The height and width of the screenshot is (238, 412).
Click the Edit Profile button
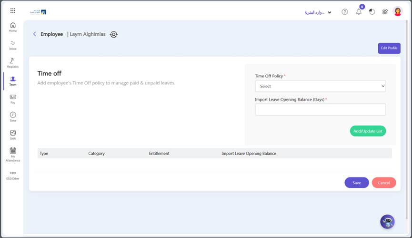389,48
